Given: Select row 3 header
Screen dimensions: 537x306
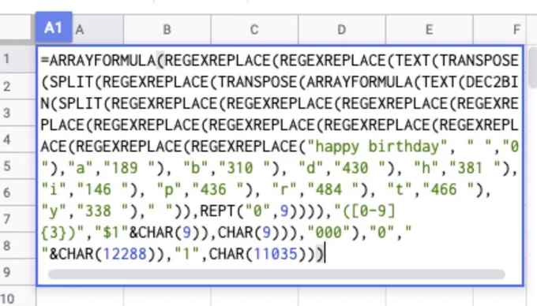Looking at the screenshot, I should tap(17, 113).
